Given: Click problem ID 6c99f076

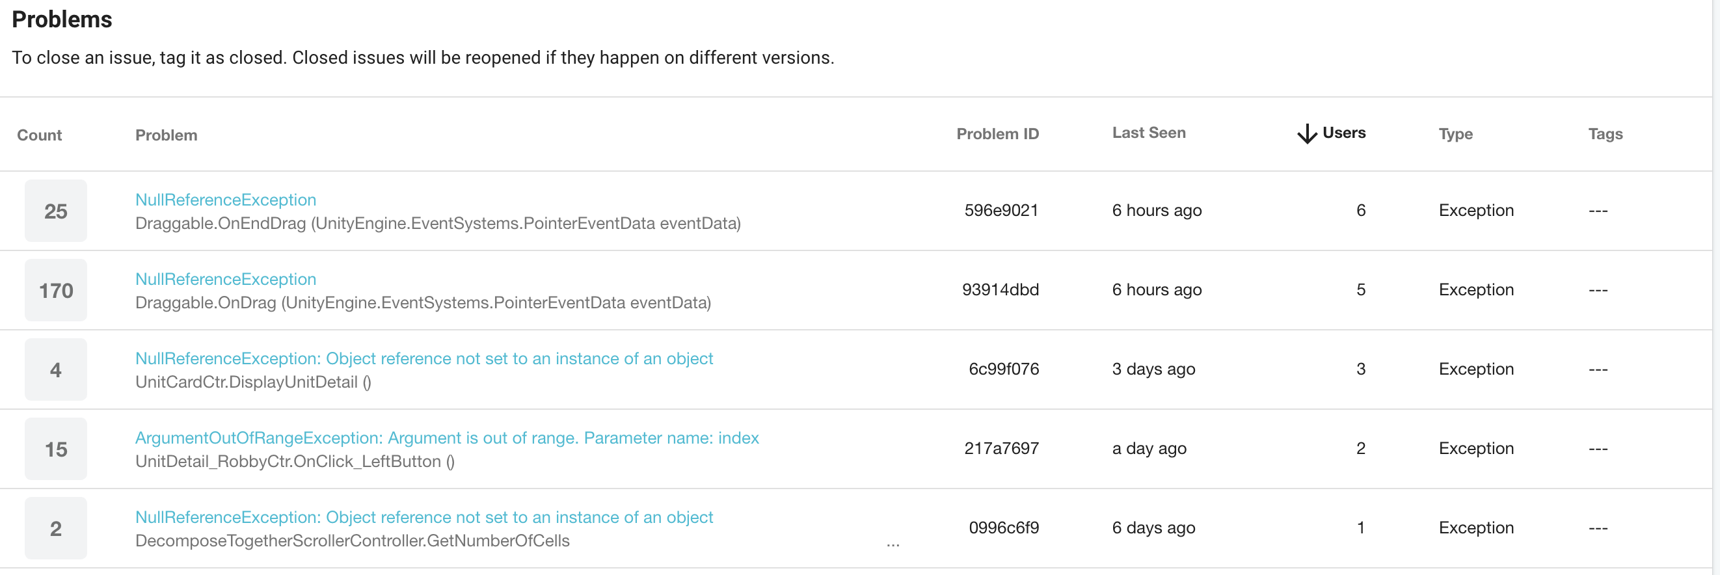Looking at the screenshot, I should pos(1003,369).
